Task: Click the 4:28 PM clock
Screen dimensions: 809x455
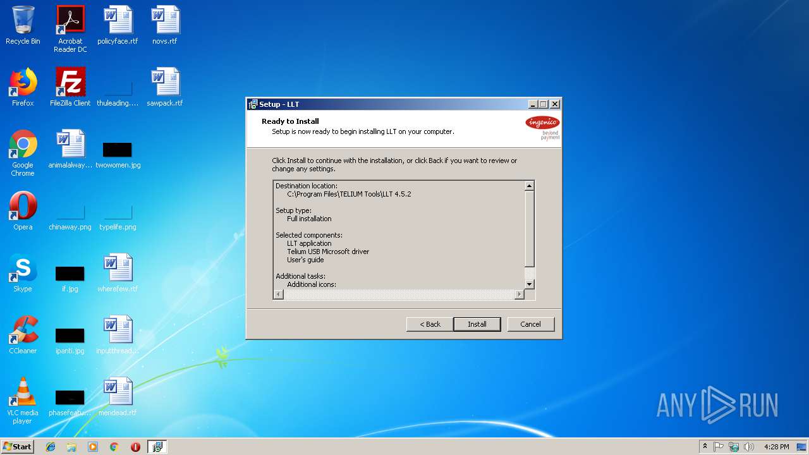Action: pyautogui.click(x=776, y=447)
